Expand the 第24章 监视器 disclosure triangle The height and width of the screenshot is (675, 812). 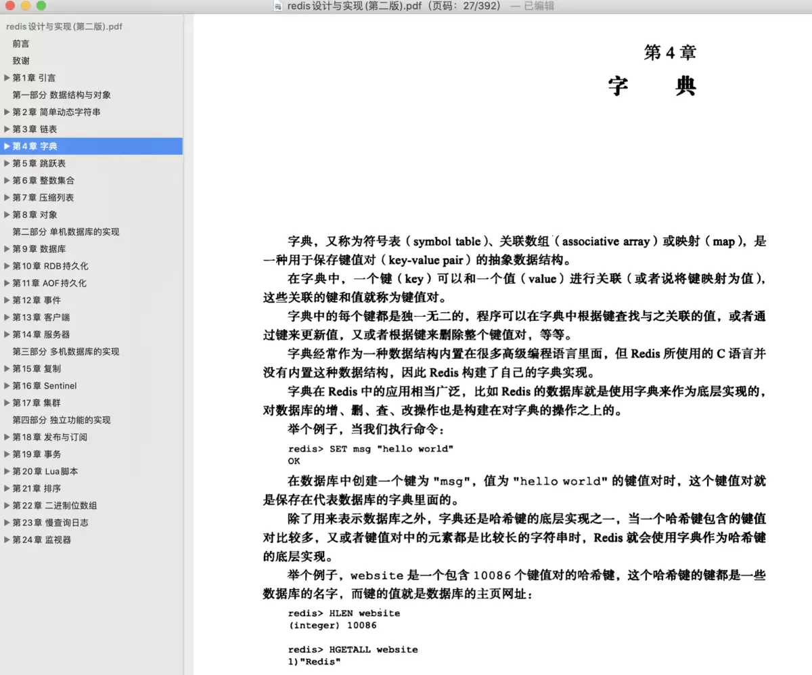tap(7, 540)
